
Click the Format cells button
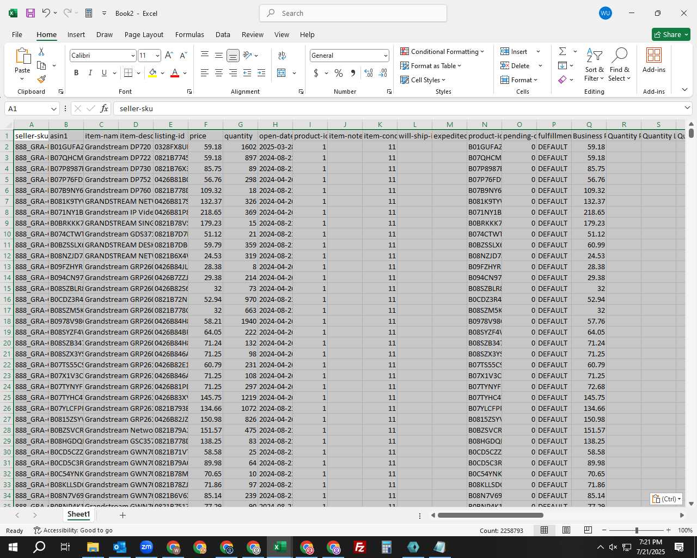point(519,80)
